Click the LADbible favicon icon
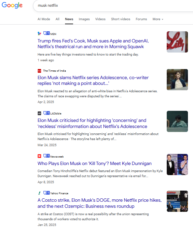Viewport: 193px width, 230px height. click(39, 113)
